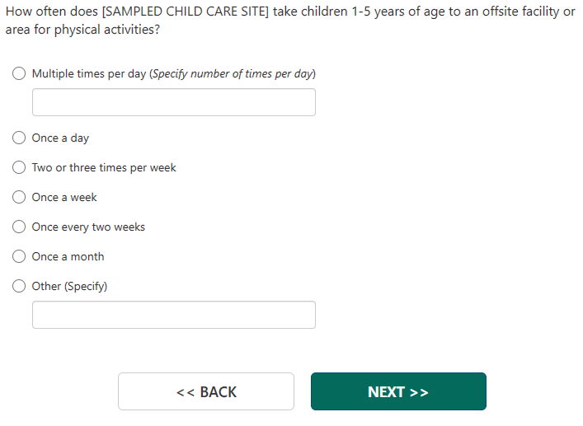This screenshot has height=426, width=583.
Task: Choose the 'Once a month' radio button
Action: (x=19, y=256)
